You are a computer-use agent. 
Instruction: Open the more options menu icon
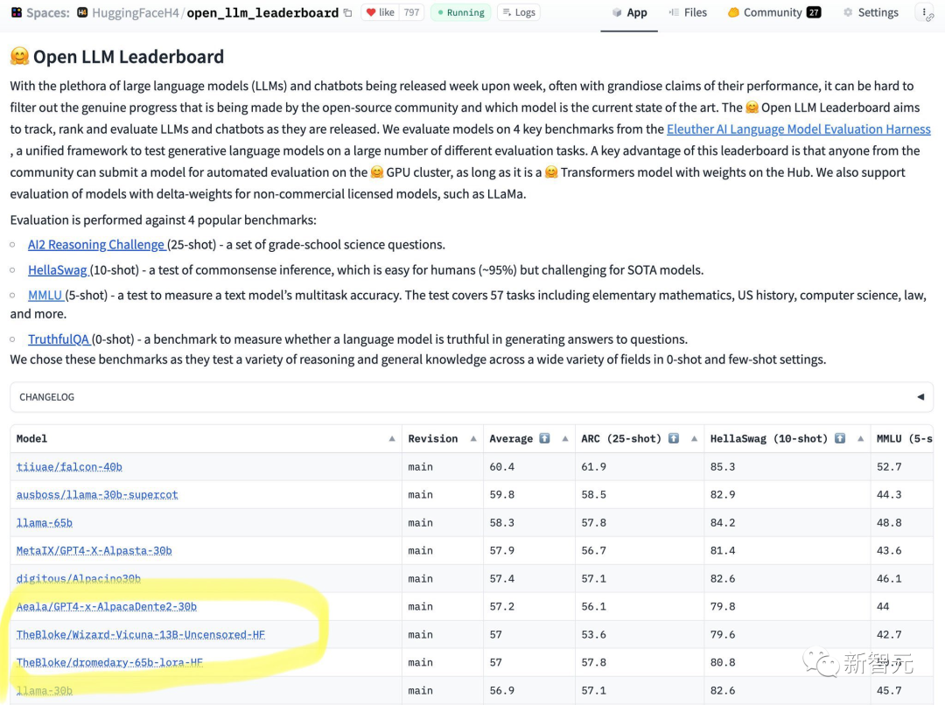pyautogui.click(x=926, y=13)
